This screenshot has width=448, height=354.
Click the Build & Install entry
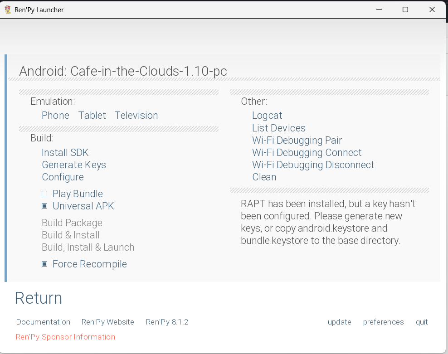pyautogui.click(x=71, y=235)
